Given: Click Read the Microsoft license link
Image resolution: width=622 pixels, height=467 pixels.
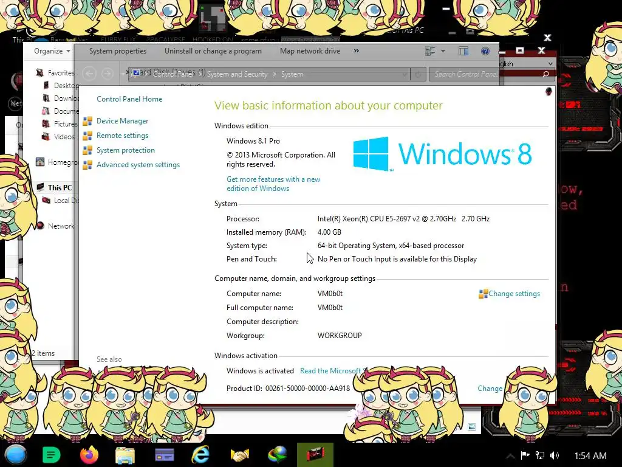Looking at the screenshot, I should (331, 371).
